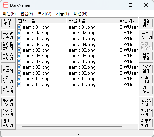Select sampl03.png in current name column
Viewport: 154px width, 137px height.
click(x=36, y=39)
